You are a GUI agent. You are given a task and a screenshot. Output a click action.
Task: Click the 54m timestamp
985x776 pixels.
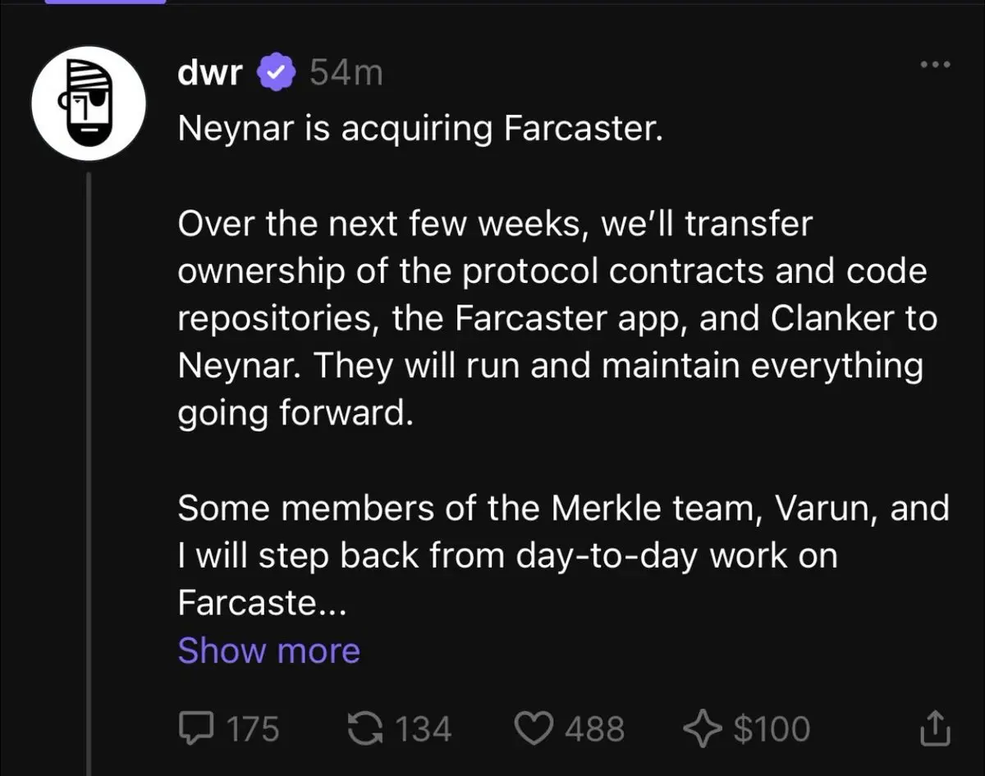click(346, 74)
